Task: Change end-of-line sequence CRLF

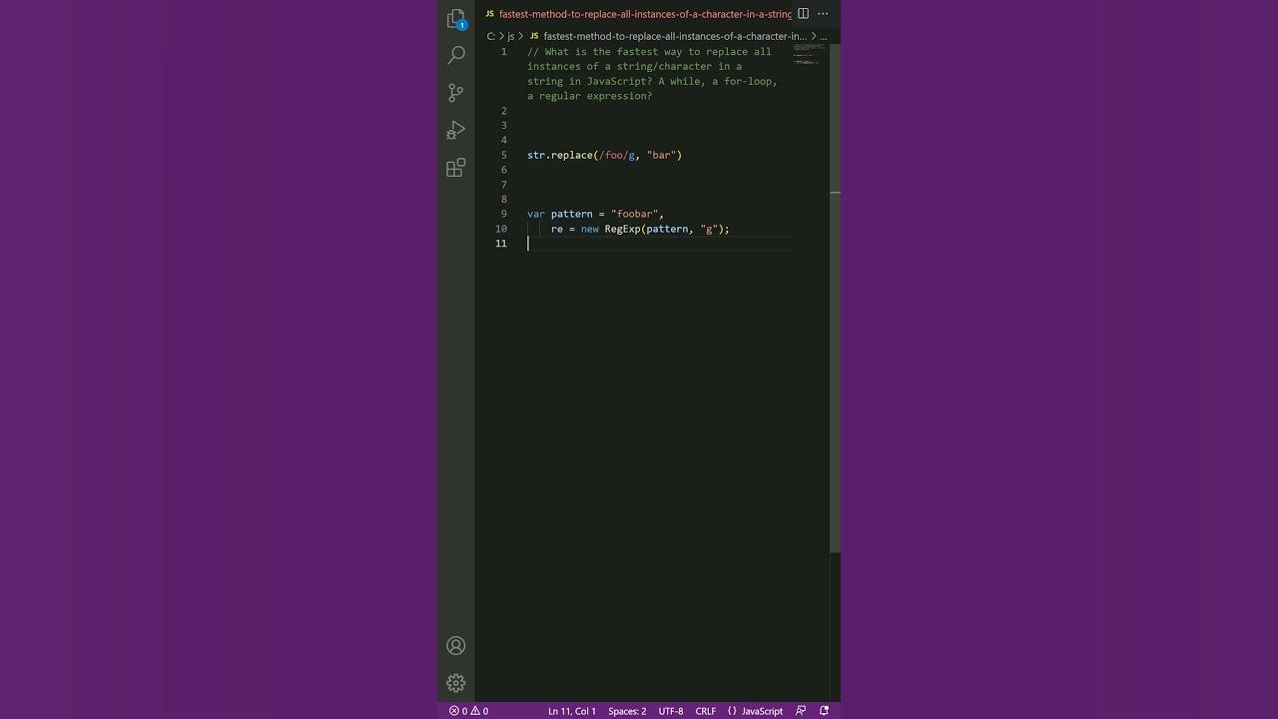Action: [x=706, y=711]
